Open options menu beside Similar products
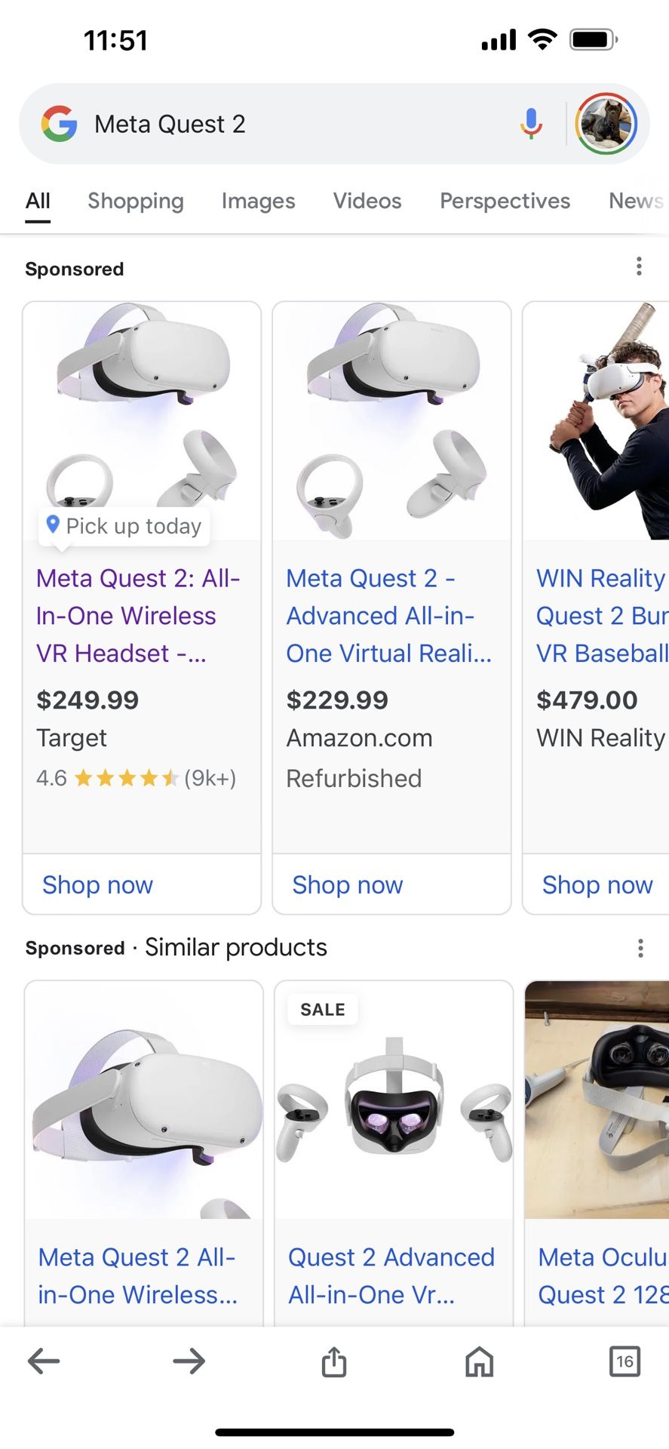Viewport: 669px width, 1449px height. (640, 948)
